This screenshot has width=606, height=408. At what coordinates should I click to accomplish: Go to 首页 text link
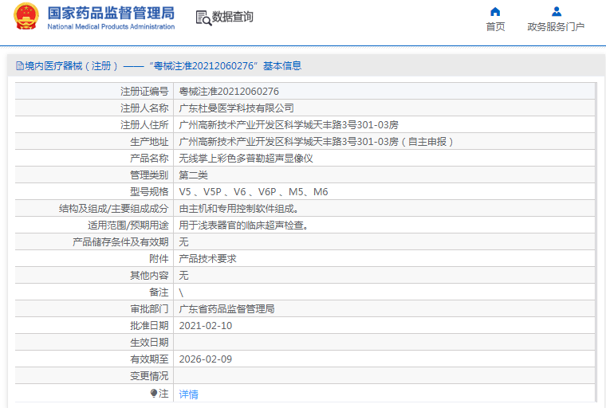(495, 26)
